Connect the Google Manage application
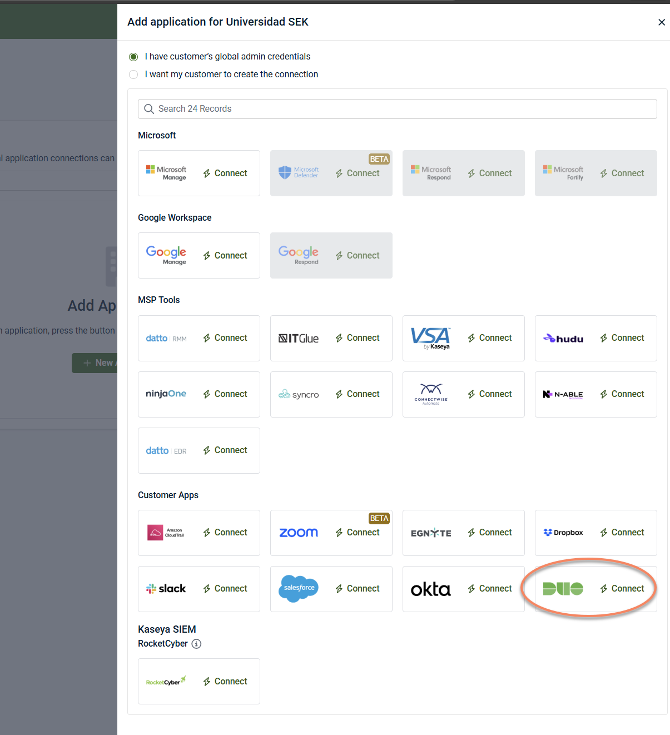670x735 pixels. pyautogui.click(x=225, y=255)
